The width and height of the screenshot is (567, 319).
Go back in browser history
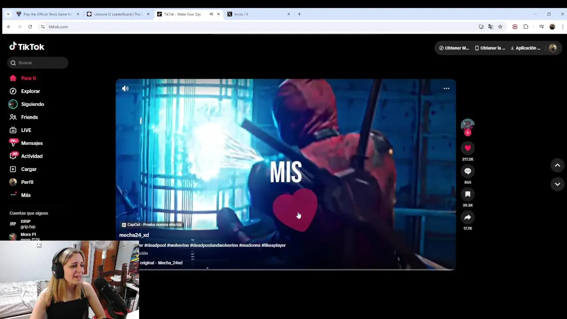tap(9, 27)
